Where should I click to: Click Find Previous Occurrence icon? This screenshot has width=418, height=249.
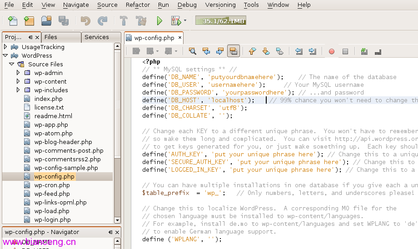[206, 51]
